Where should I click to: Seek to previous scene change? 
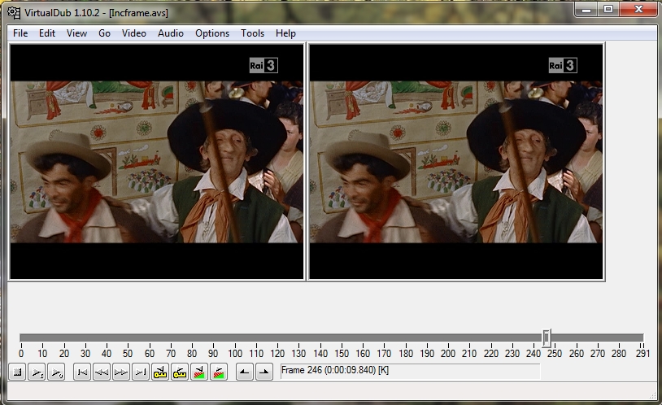(x=199, y=372)
